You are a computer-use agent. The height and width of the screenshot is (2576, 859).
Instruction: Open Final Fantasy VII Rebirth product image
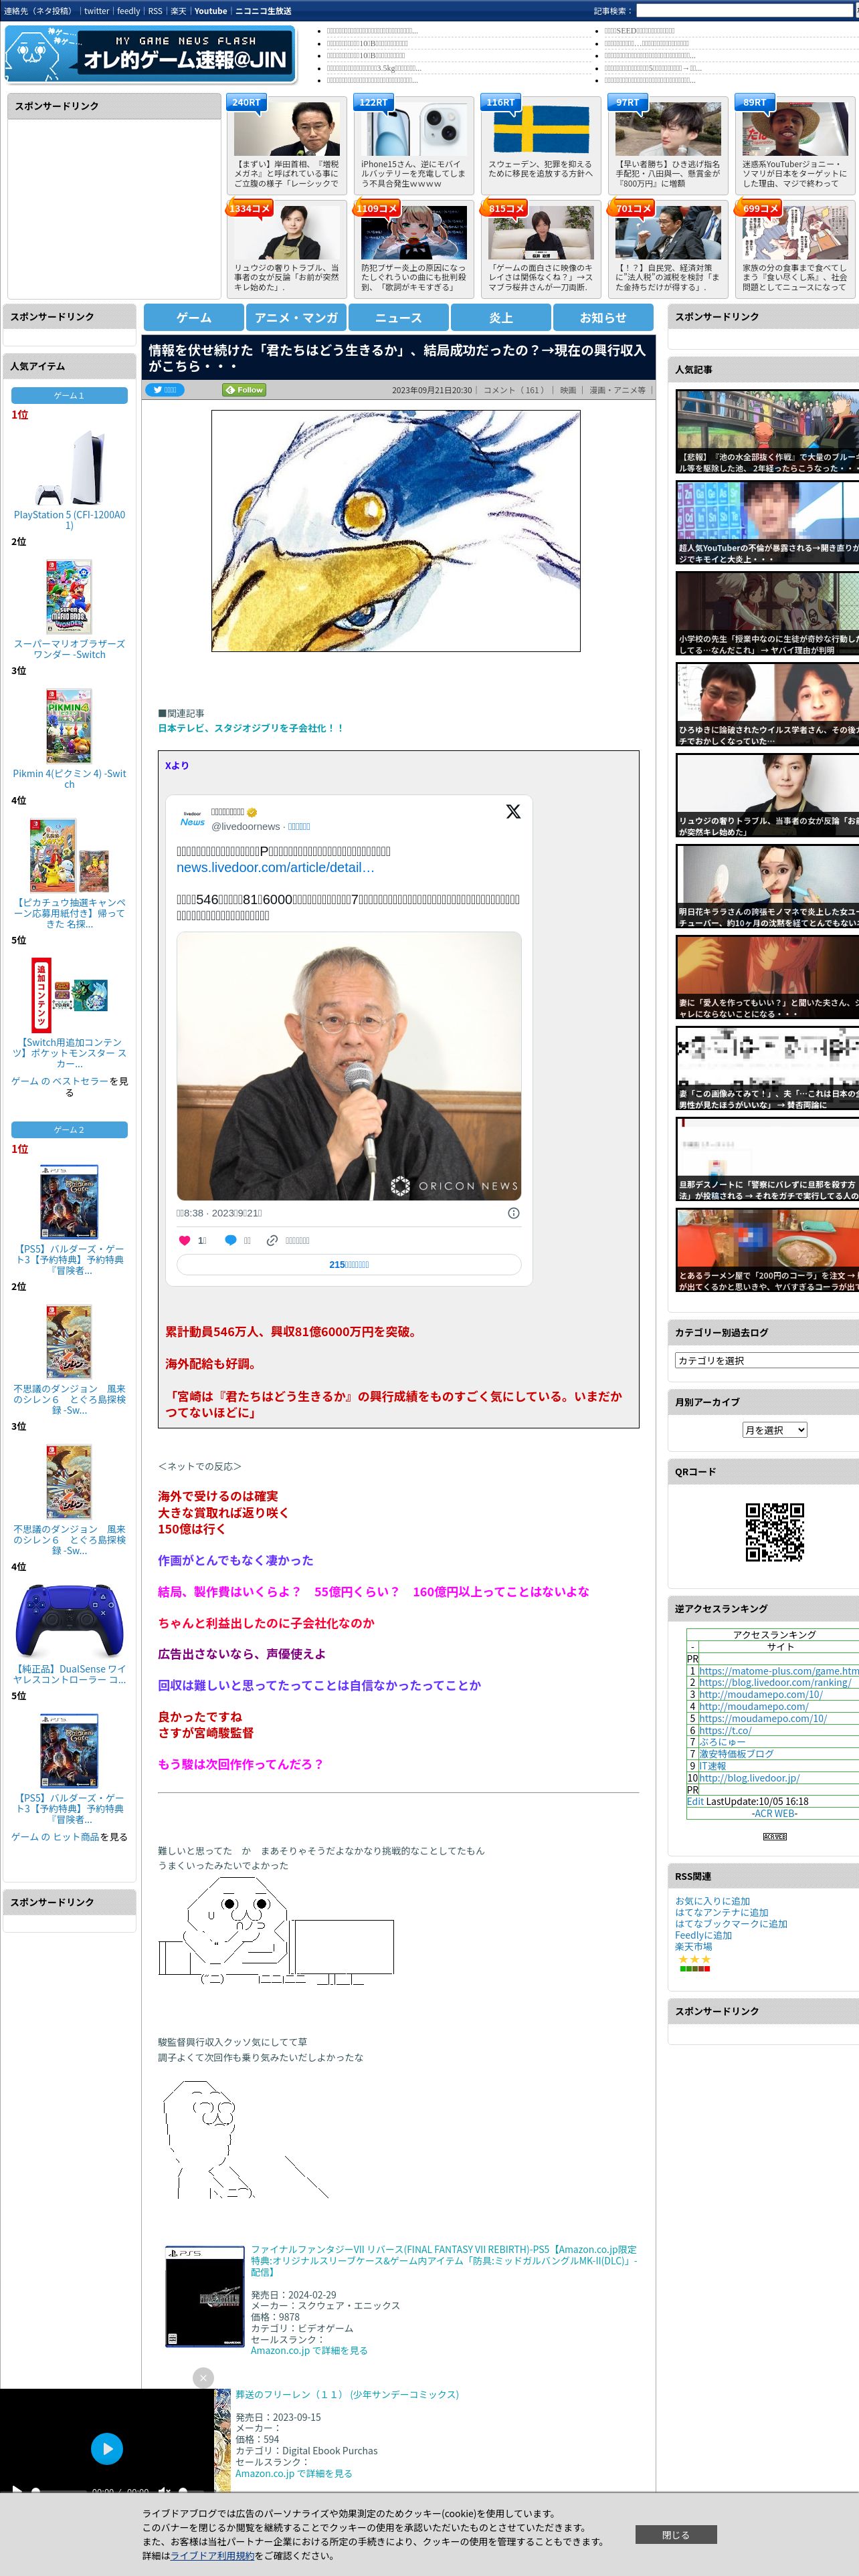point(205,2297)
